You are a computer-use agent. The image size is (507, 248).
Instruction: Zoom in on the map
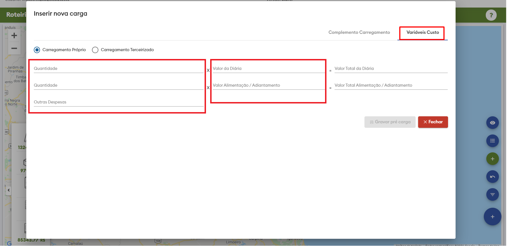14,36
